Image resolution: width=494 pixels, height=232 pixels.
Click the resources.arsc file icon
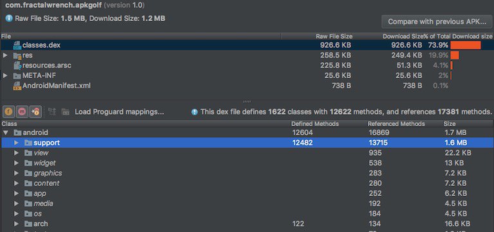pos(17,65)
